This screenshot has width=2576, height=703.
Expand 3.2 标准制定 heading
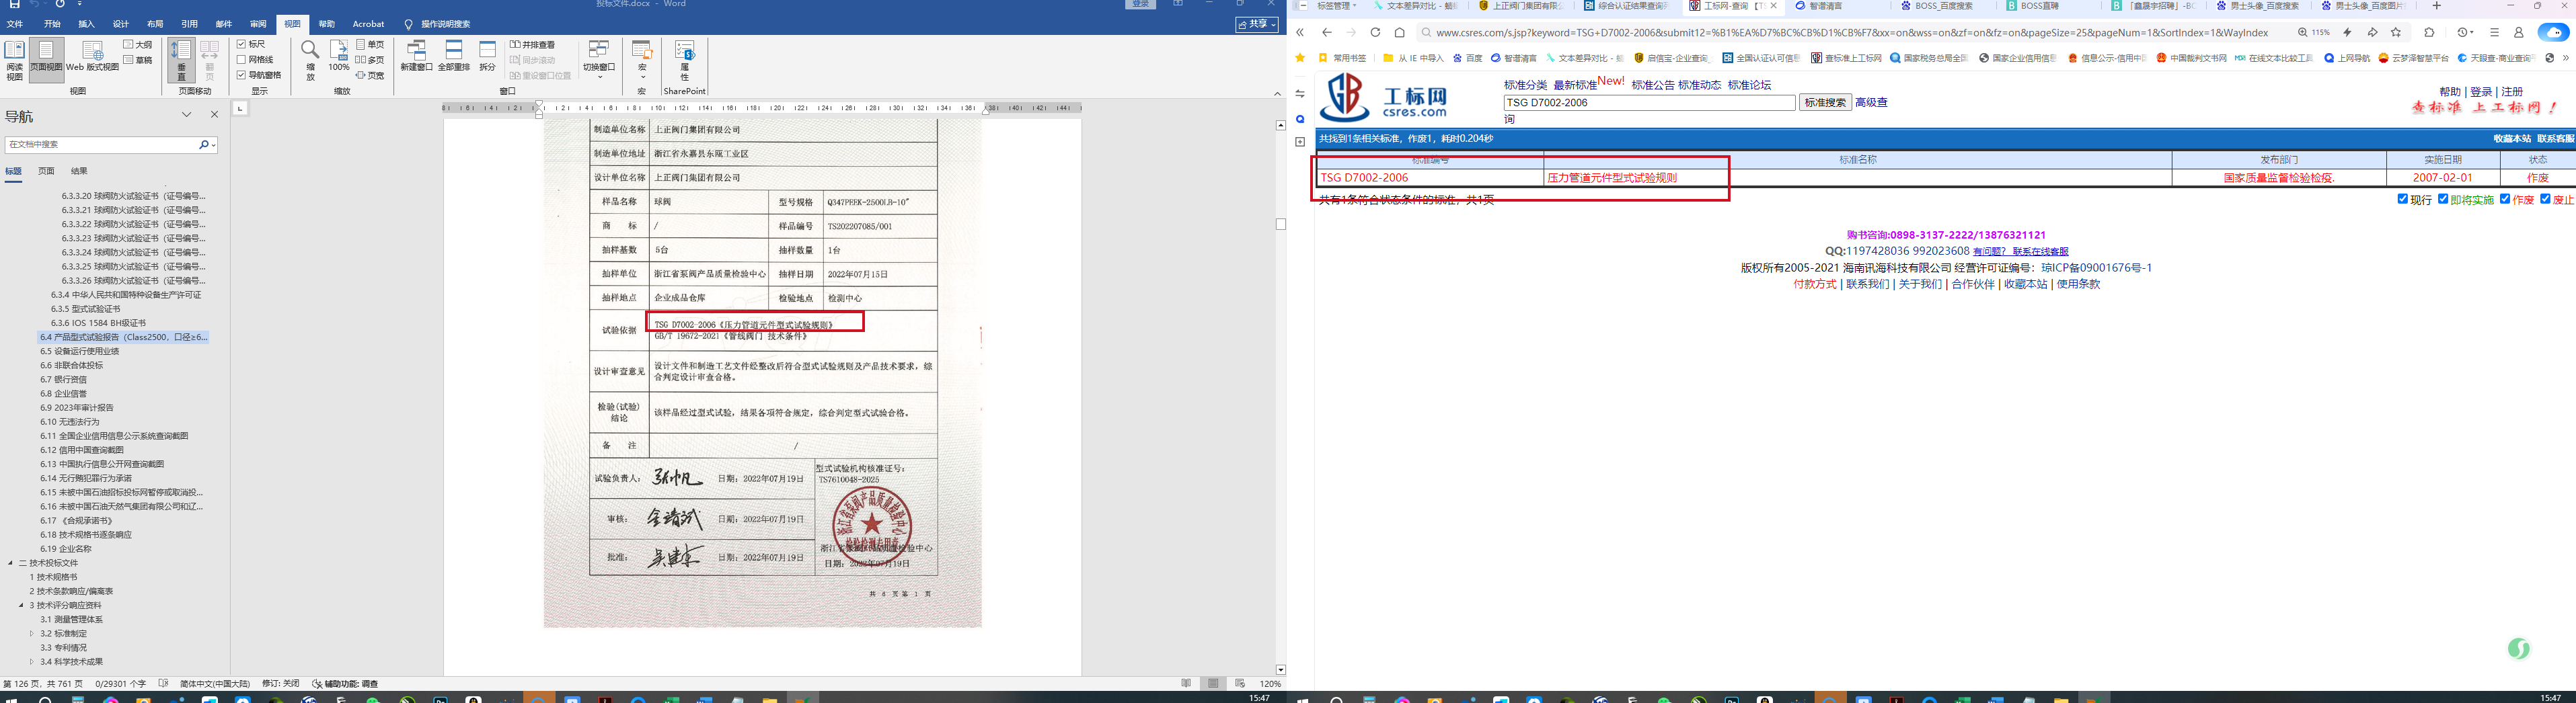pos(31,633)
